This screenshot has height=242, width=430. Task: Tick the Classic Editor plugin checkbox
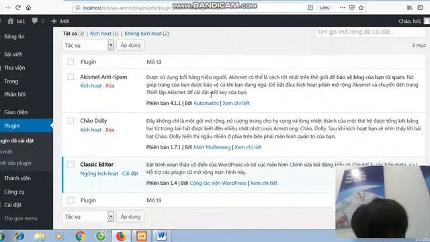click(71, 164)
